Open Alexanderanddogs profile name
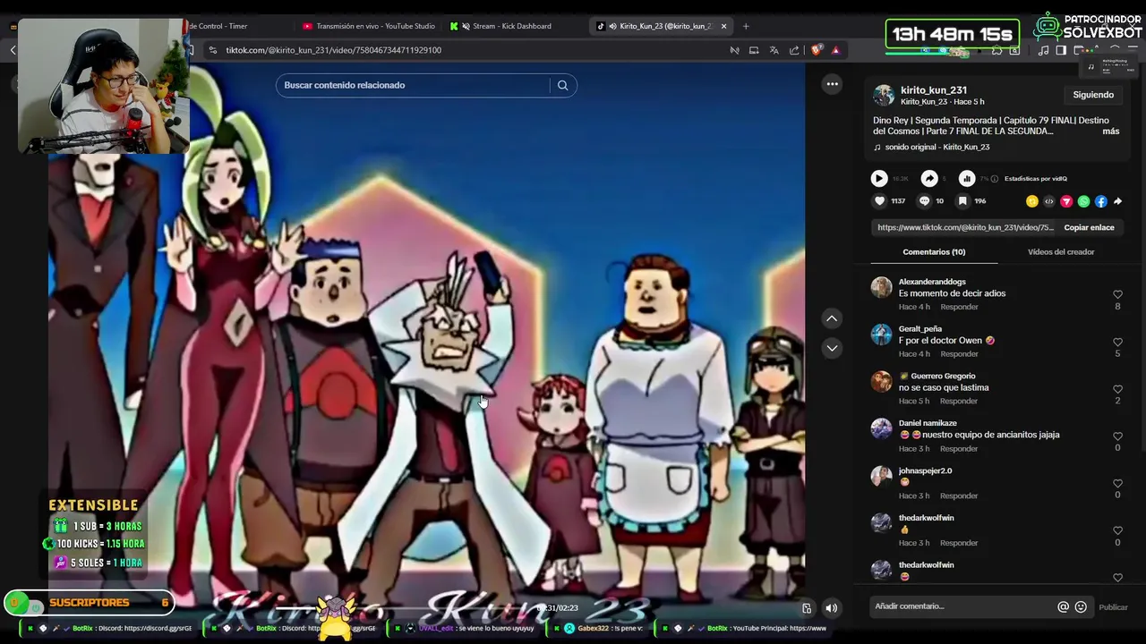Screen dimensions: 1146x644 point(932,282)
